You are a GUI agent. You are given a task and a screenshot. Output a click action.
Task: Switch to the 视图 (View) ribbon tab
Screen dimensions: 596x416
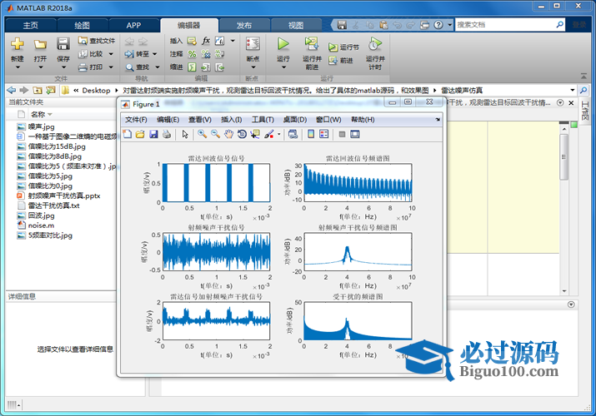coord(296,26)
